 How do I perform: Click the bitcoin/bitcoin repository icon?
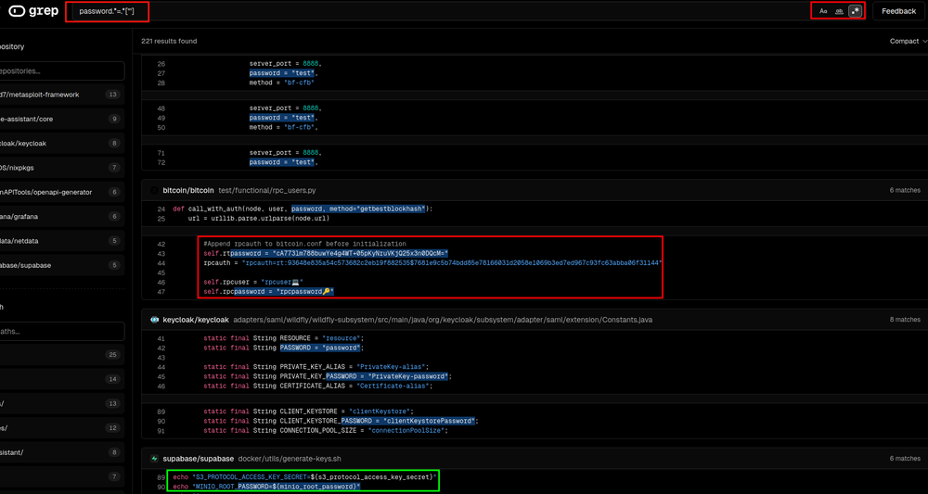[x=154, y=190]
